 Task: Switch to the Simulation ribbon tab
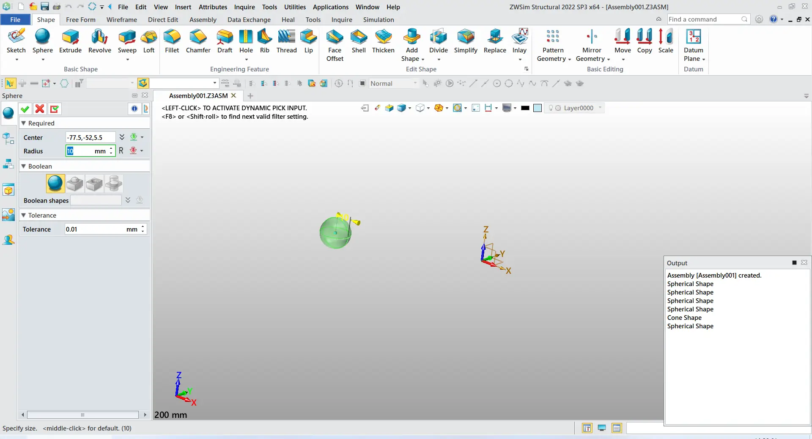pyautogui.click(x=379, y=20)
